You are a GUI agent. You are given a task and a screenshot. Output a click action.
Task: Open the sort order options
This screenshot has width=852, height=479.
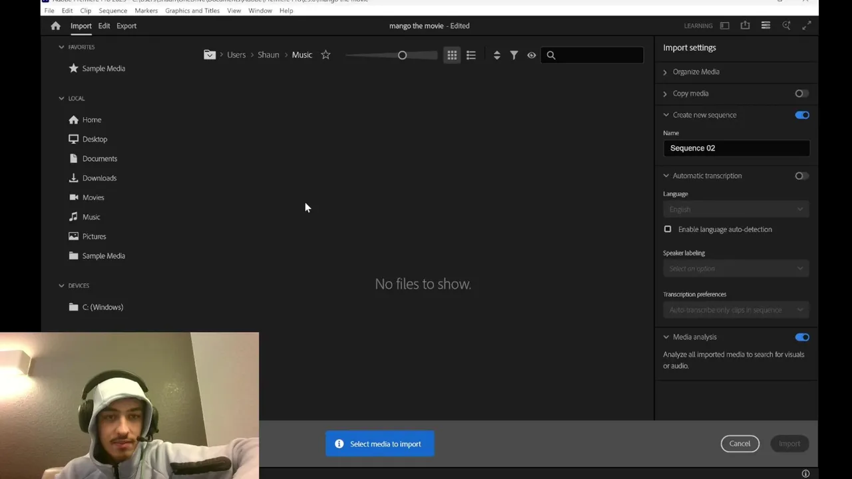(x=497, y=55)
